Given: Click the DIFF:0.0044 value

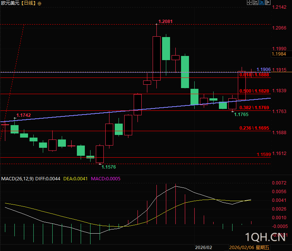Looking at the screenshot, I should pos(48,179).
